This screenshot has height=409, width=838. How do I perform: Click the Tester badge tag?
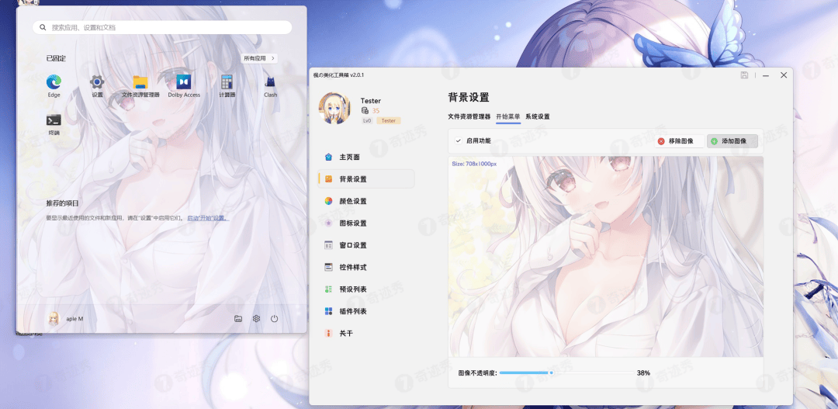click(x=389, y=121)
